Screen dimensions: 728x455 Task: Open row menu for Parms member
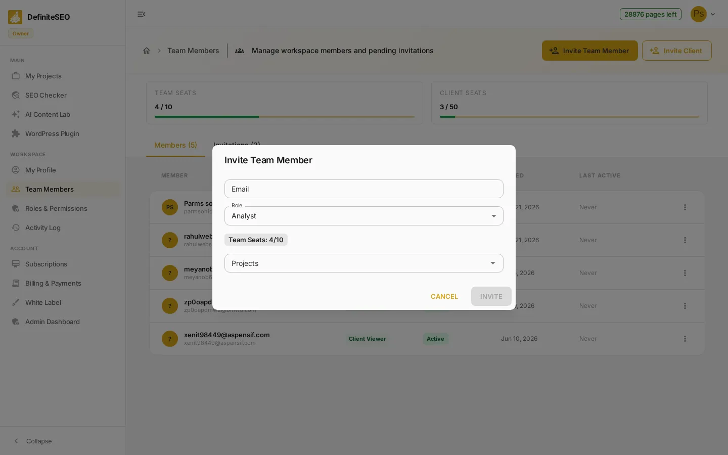(685, 207)
